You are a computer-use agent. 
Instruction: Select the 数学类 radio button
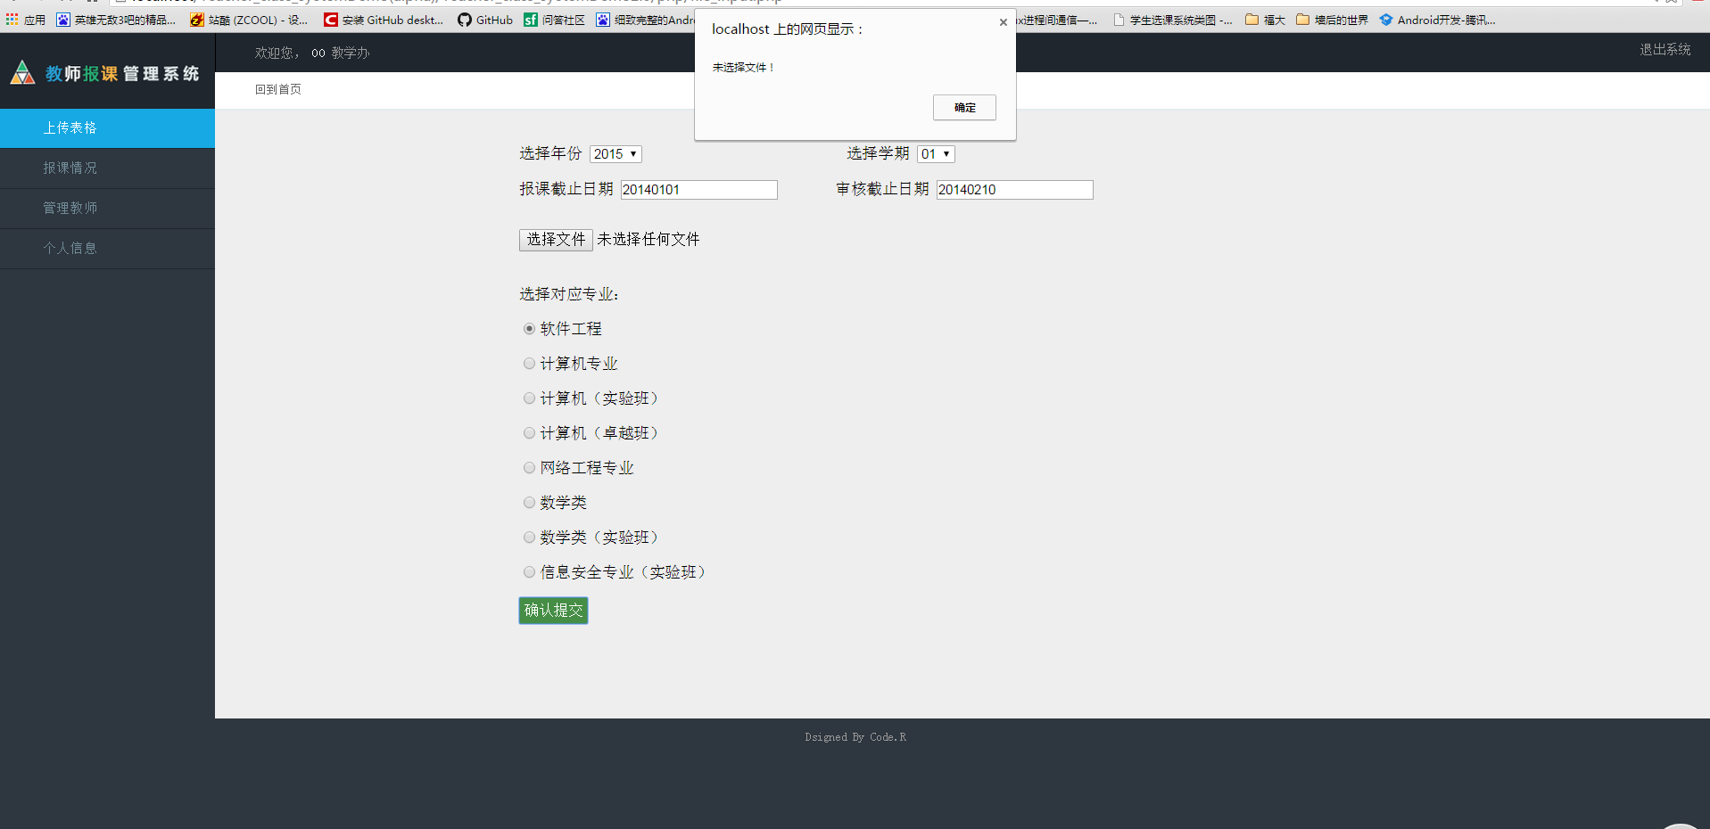pos(529,503)
